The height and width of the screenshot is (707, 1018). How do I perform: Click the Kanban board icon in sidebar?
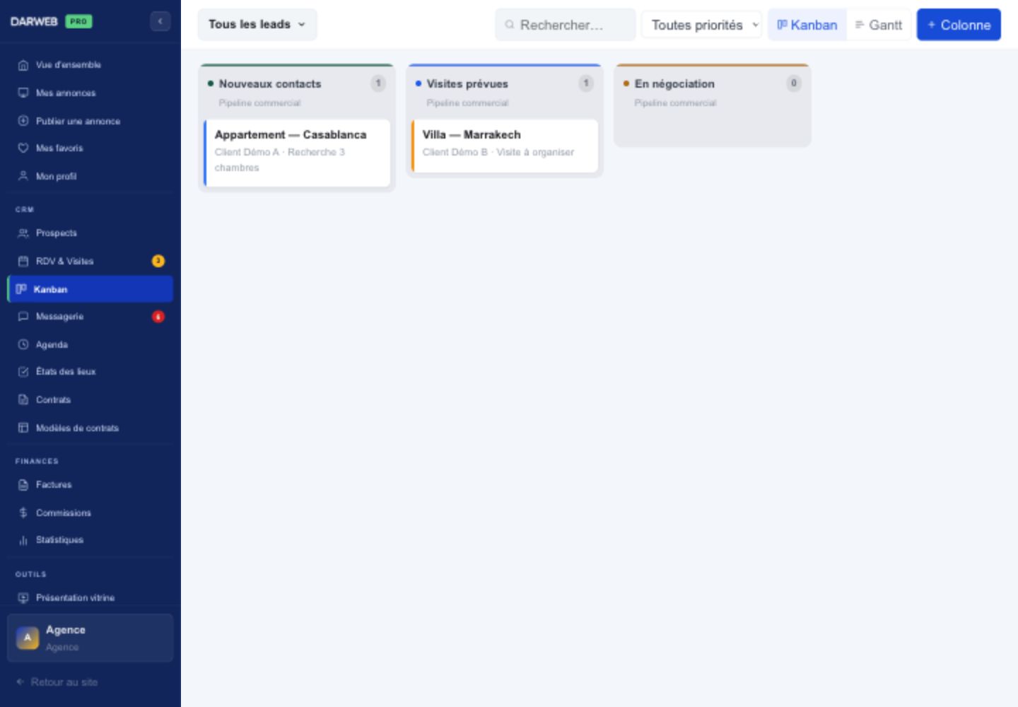21,289
